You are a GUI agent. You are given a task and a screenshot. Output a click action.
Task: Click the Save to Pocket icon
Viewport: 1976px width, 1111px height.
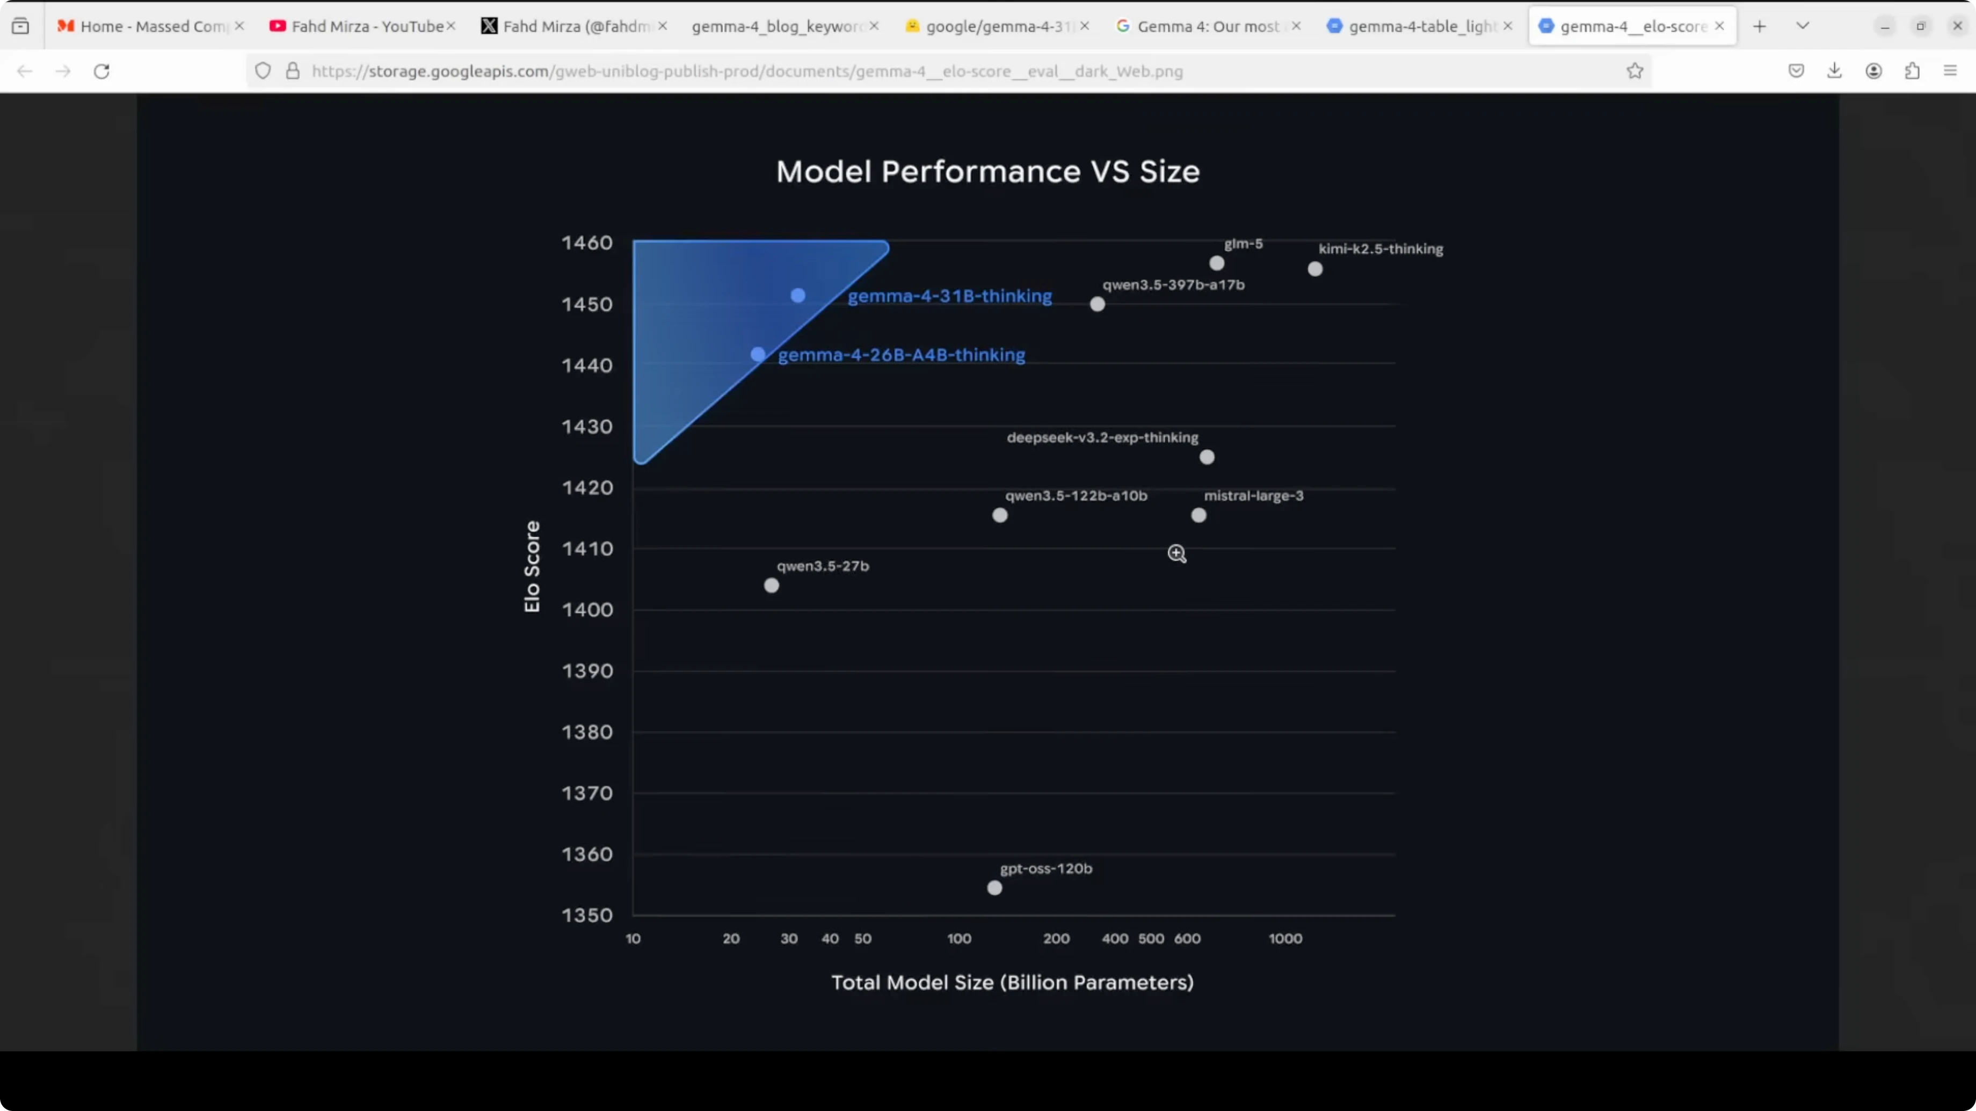[1796, 71]
